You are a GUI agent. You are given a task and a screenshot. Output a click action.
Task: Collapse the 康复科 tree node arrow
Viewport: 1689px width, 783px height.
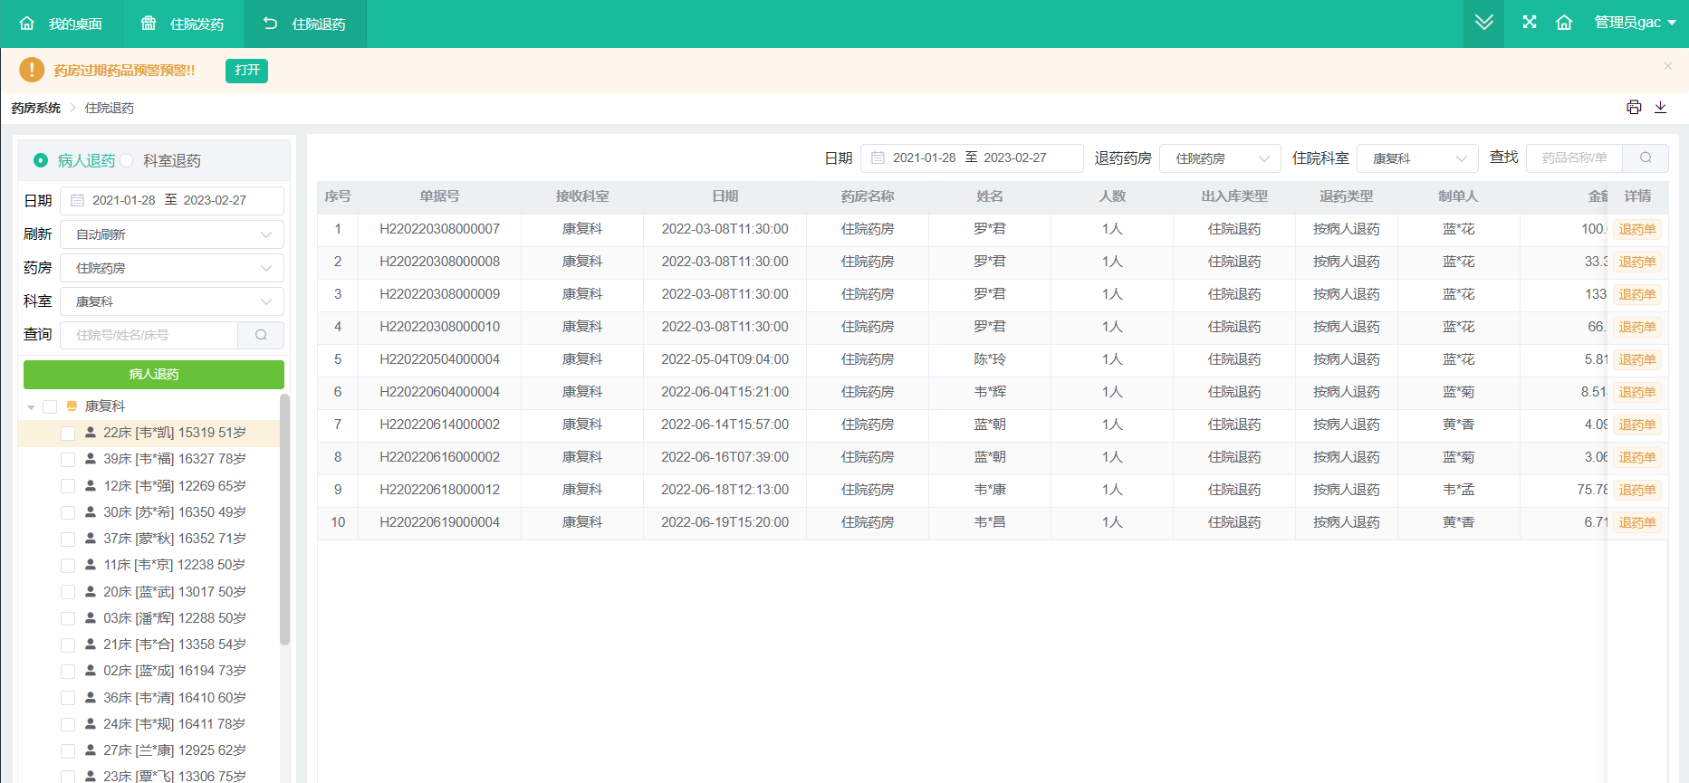[x=32, y=407]
